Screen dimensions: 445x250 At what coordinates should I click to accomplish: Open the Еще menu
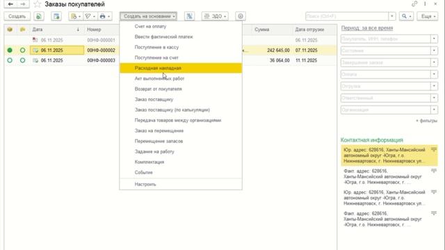click(428, 17)
